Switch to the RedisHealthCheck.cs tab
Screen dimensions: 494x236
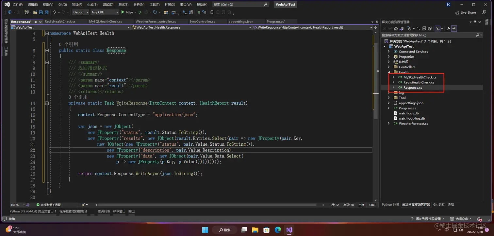(x=60, y=22)
